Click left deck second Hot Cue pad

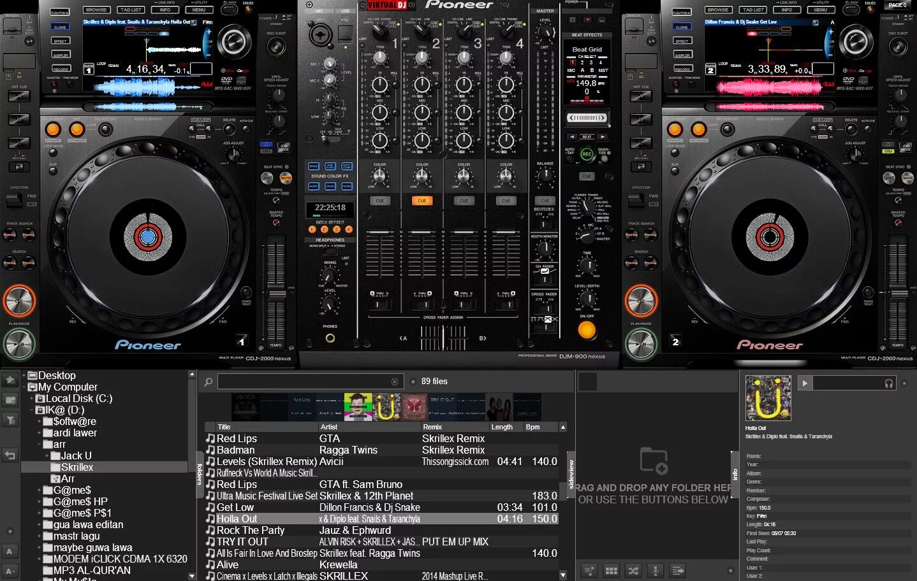coord(18,119)
